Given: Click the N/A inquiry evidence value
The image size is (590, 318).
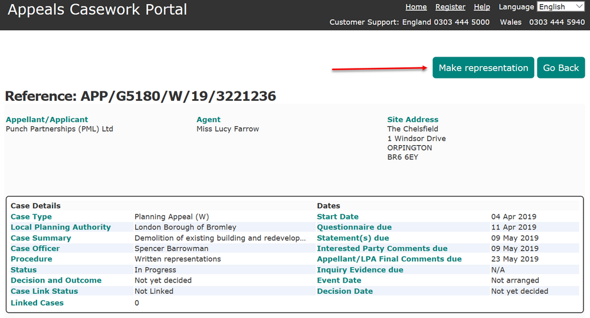Looking at the screenshot, I should tap(498, 270).
